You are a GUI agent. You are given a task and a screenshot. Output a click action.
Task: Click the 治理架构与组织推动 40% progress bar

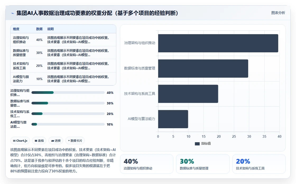pos(68,93)
